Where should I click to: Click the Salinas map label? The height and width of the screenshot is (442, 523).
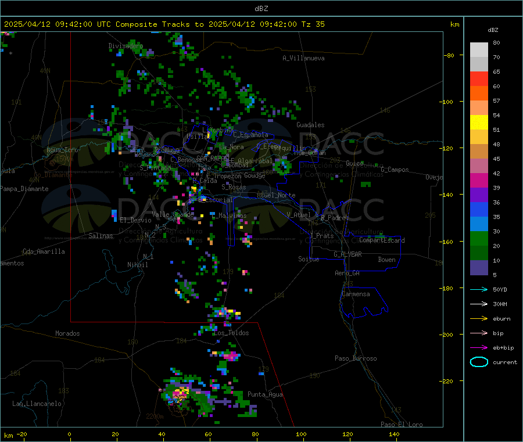pos(101,236)
